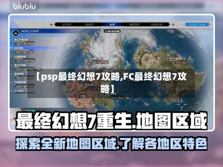The width and height of the screenshot is (223, 167).
Task: Click the crosshair cursor on the map
Action: pyautogui.click(x=182, y=104)
